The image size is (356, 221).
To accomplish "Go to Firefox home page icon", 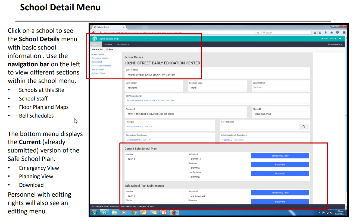I will coord(332,32).
